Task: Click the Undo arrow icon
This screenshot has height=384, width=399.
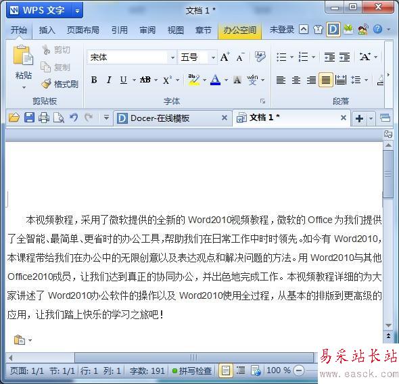Action: (74, 118)
